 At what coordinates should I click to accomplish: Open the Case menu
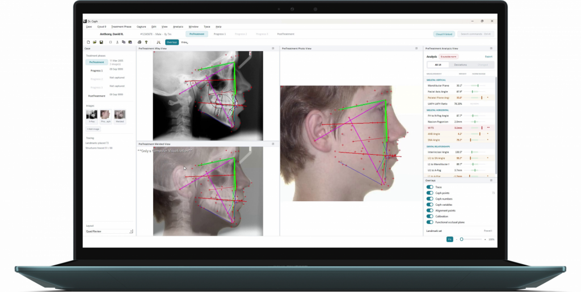coord(89,27)
